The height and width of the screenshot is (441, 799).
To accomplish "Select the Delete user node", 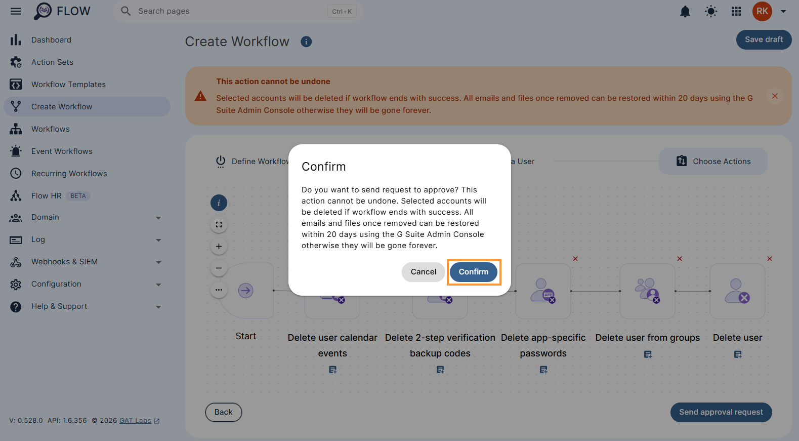I will (x=737, y=291).
